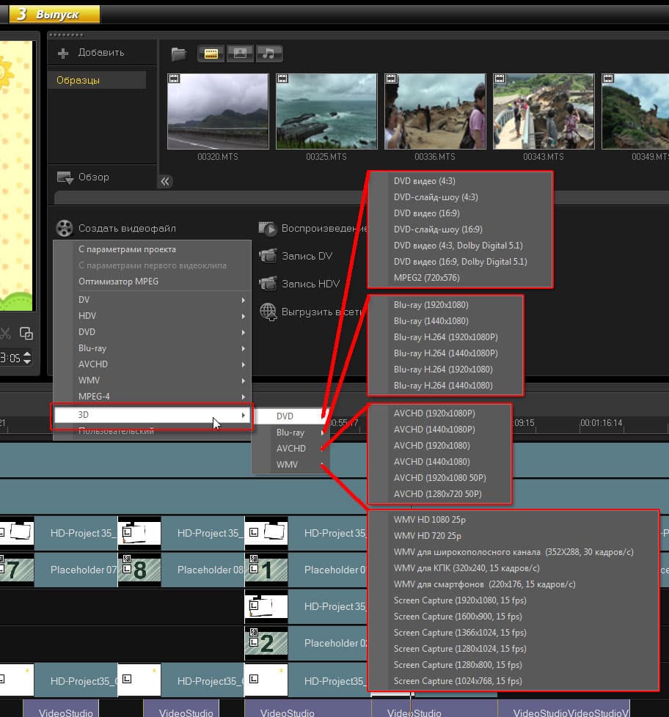Expand the MPEG-4 submenu
Screen dimensions: 669x717
(x=153, y=397)
